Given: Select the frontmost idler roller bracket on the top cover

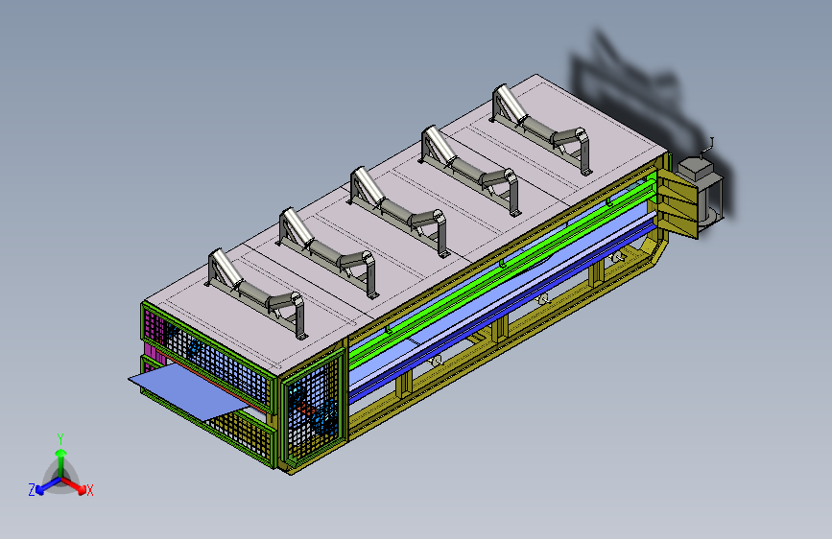Looking at the screenshot, I should pyautogui.click(x=257, y=292).
